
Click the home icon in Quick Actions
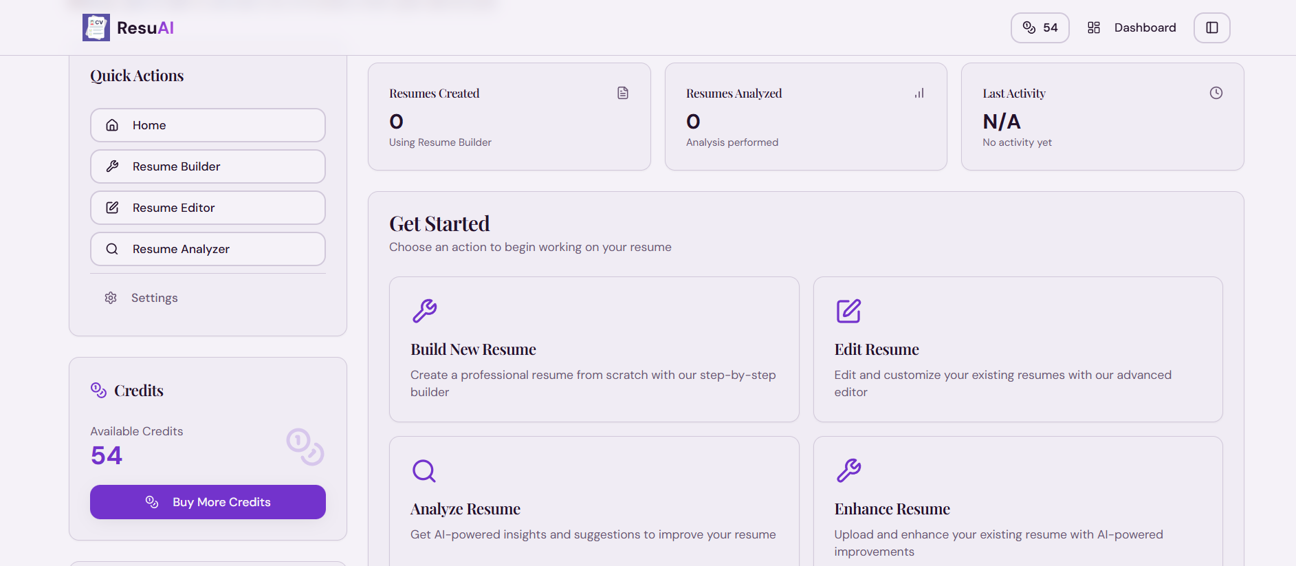point(112,124)
